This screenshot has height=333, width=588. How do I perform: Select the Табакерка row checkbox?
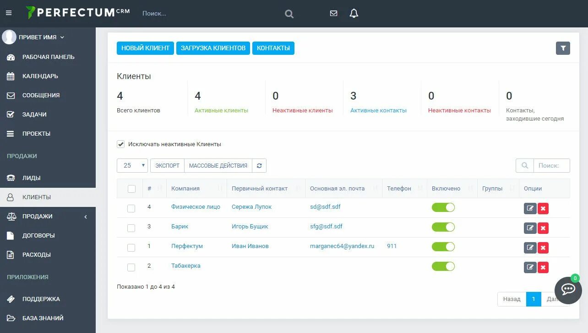click(x=131, y=267)
